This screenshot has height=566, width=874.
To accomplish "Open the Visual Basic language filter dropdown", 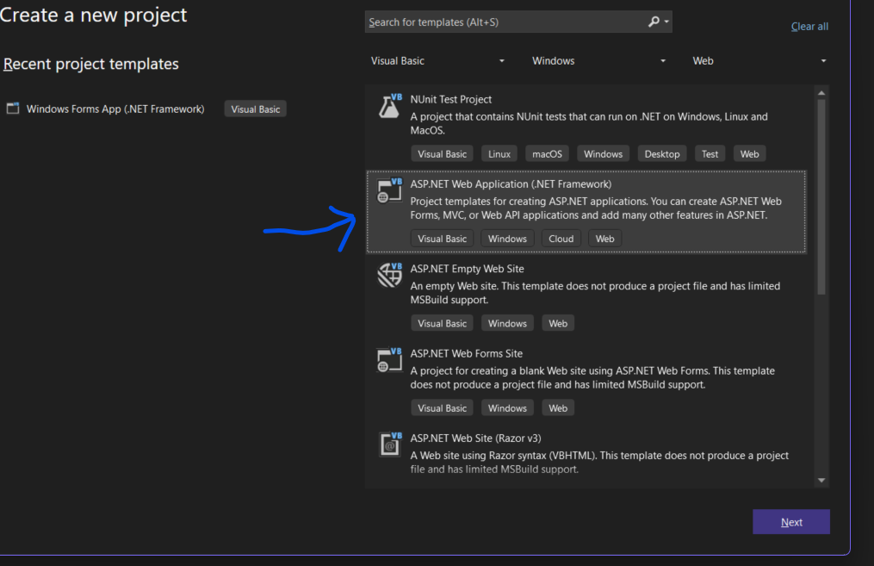I will (x=437, y=61).
